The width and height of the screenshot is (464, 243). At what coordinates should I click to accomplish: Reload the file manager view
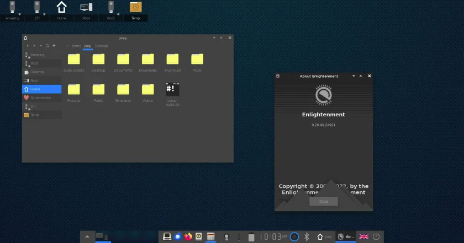click(48, 46)
